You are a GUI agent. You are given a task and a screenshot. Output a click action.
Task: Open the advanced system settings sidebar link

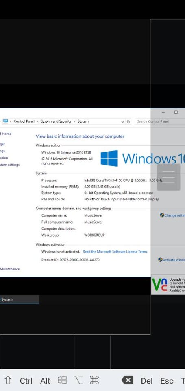point(10,165)
